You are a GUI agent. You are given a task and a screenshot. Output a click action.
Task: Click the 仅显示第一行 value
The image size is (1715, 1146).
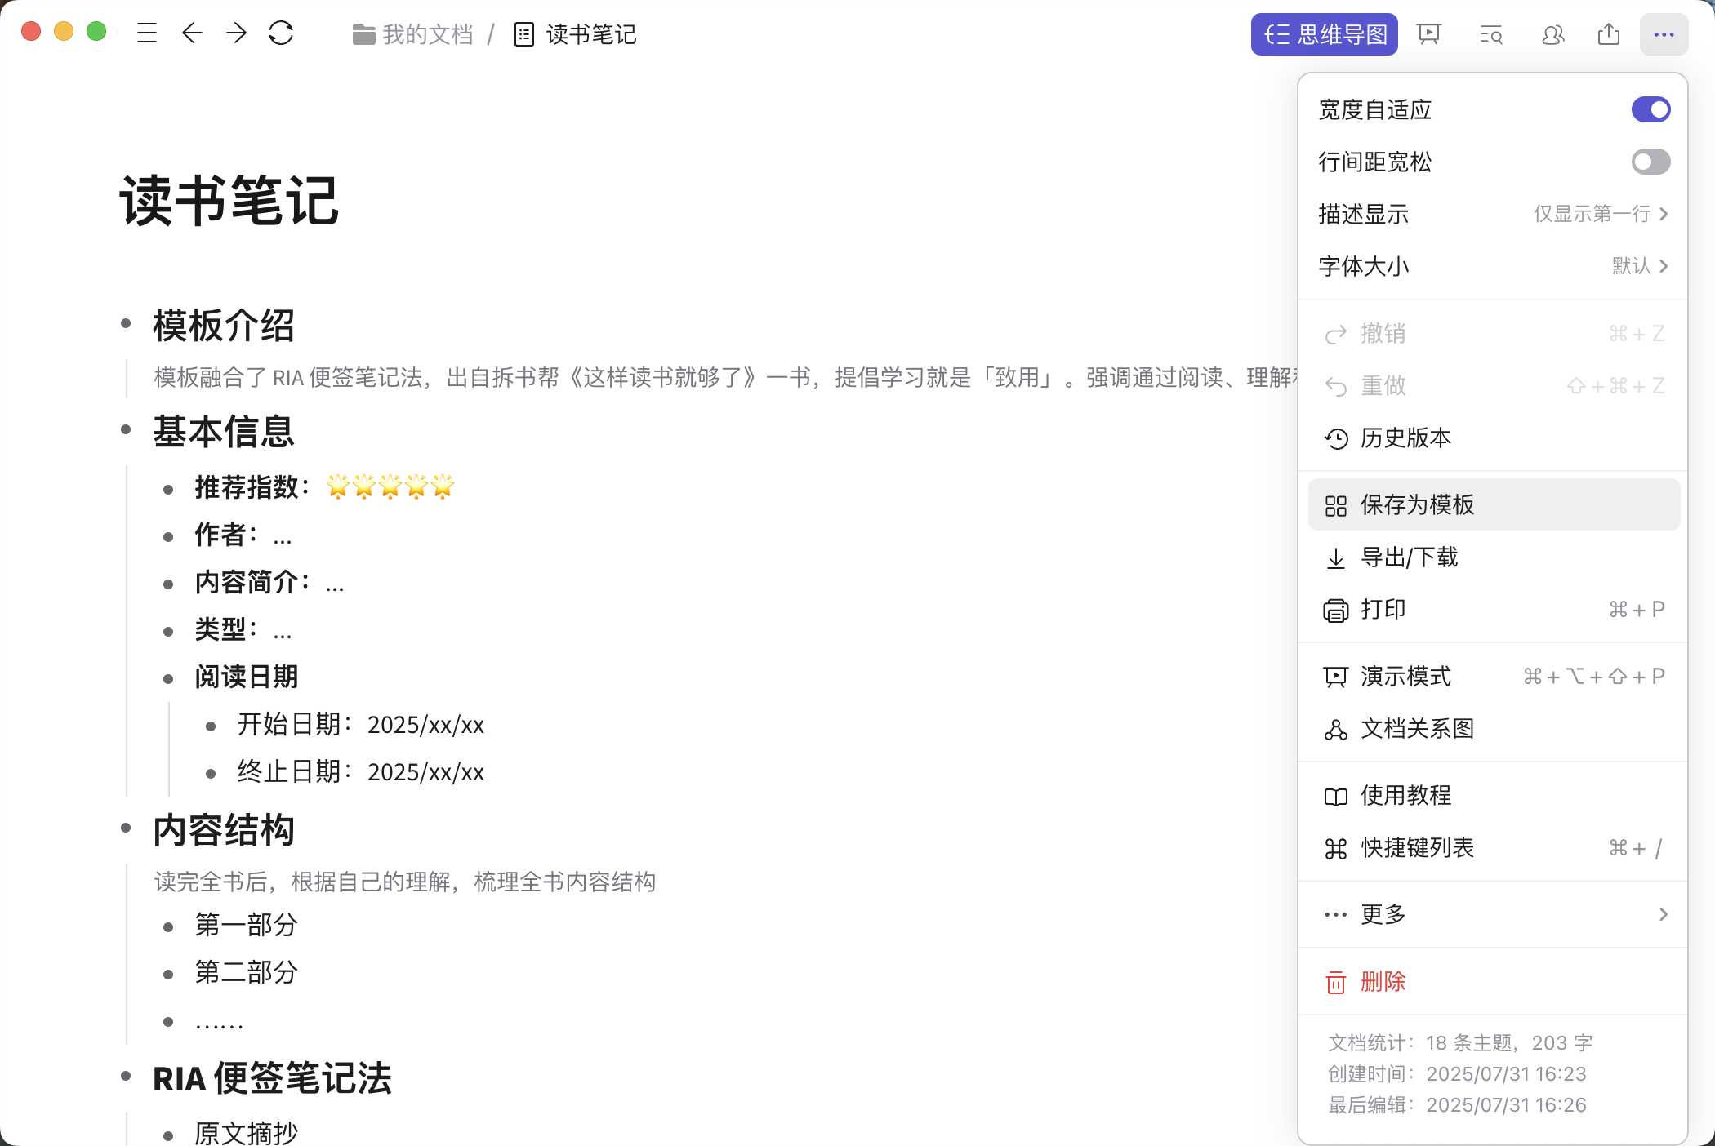pos(1592,214)
